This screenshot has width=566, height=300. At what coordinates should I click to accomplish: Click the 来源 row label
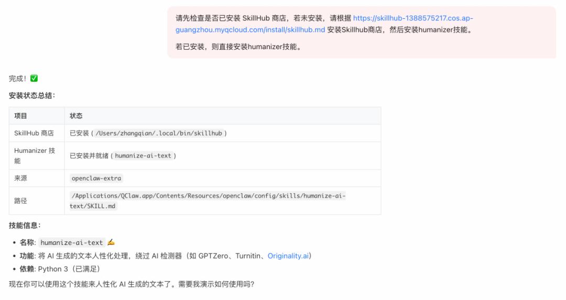(21, 178)
